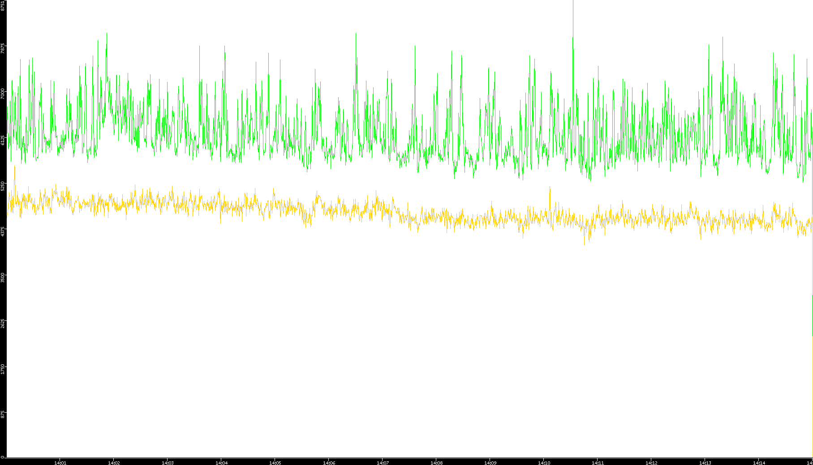Click the 8751 maximum value axis label
The image size is (813, 465).
(3, 5)
